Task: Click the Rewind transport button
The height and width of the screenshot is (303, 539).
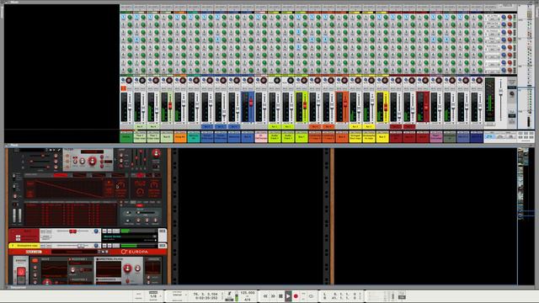Action: (265, 295)
